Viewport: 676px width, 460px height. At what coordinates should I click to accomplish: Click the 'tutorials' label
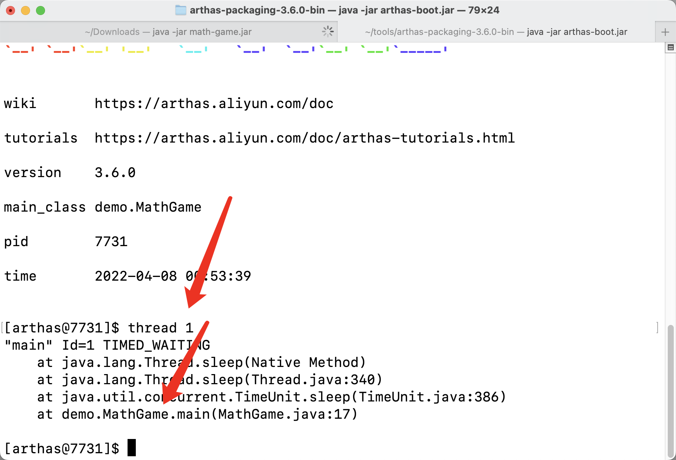(x=41, y=138)
